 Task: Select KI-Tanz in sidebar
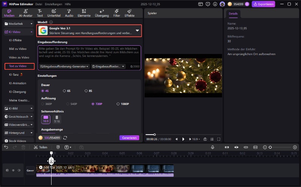(x=16, y=75)
